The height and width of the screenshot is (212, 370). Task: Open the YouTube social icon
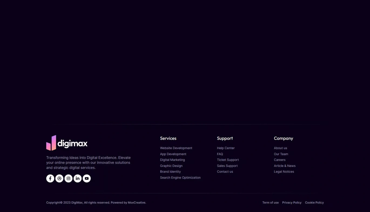87,179
